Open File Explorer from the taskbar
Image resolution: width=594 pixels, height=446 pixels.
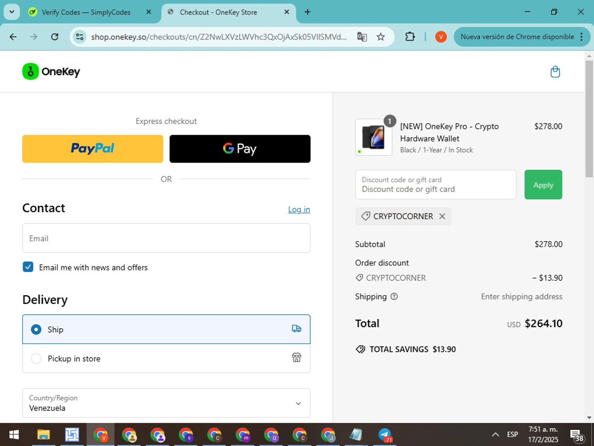pyautogui.click(x=44, y=435)
